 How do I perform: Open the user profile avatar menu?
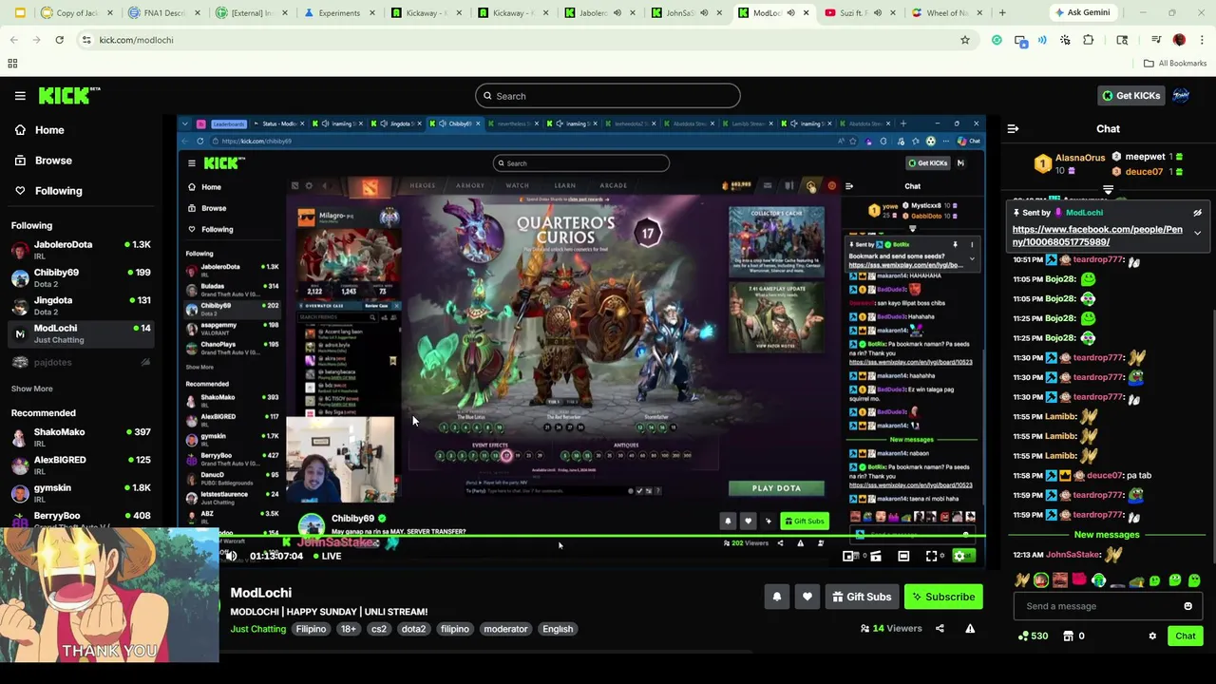click(1181, 96)
